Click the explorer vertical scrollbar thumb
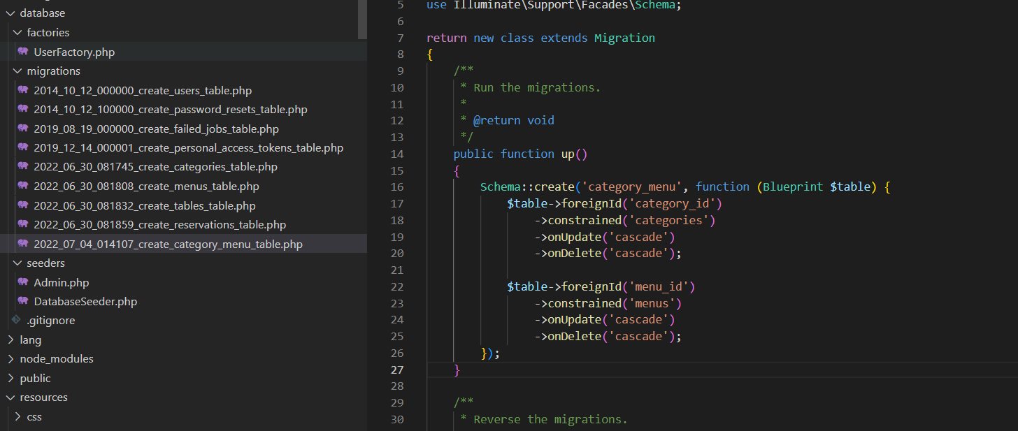Screen dimensions: 1018x431 [x=362, y=19]
